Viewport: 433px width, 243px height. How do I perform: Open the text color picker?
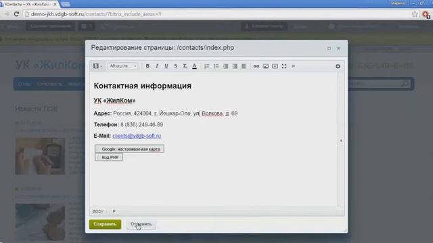[x=194, y=66]
